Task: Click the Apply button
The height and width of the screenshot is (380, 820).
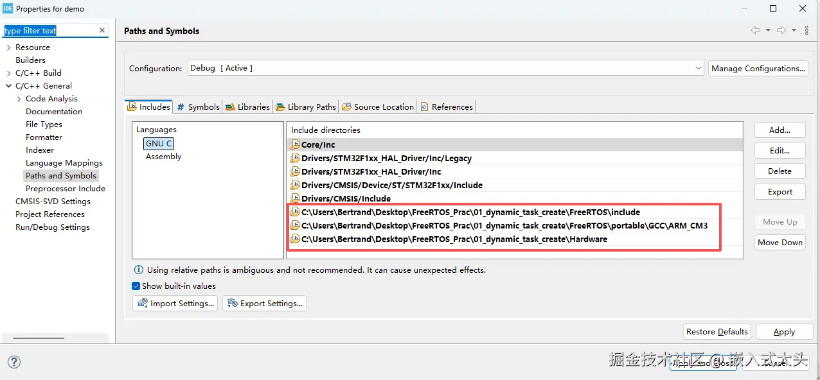Action: coord(784,331)
